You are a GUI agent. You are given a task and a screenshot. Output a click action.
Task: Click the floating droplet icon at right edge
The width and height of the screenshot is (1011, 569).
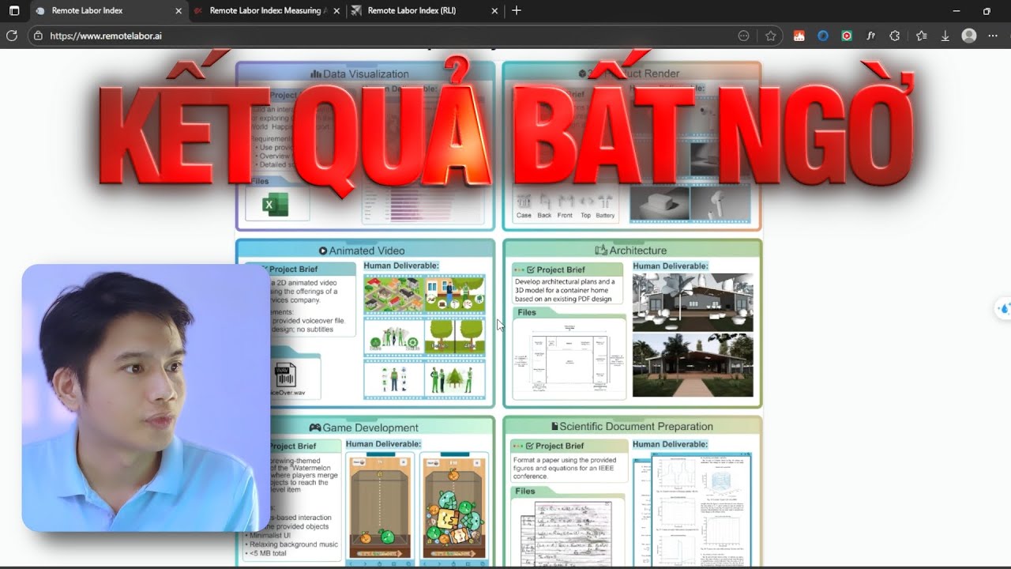click(1004, 309)
